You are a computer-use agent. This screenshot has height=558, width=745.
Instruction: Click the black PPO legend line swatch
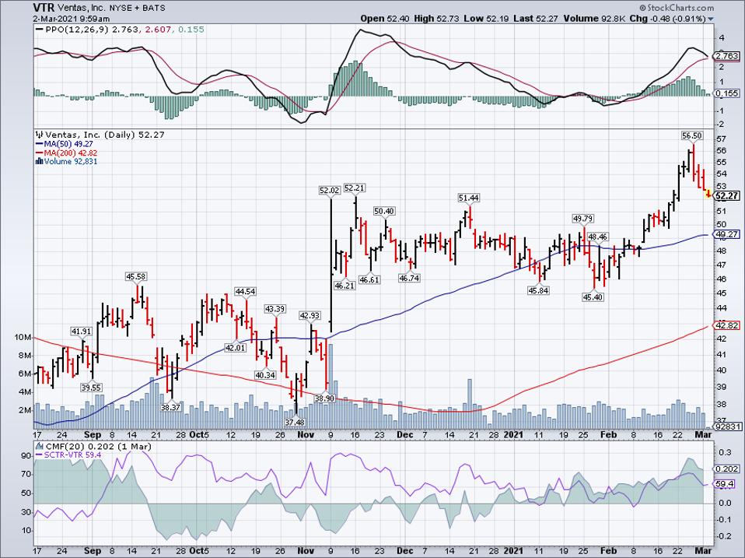pyautogui.click(x=39, y=30)
